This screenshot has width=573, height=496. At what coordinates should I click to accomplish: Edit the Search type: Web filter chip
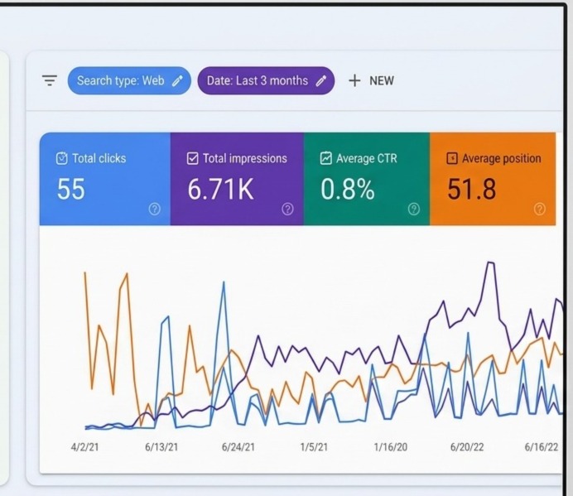tap(129, 80)
